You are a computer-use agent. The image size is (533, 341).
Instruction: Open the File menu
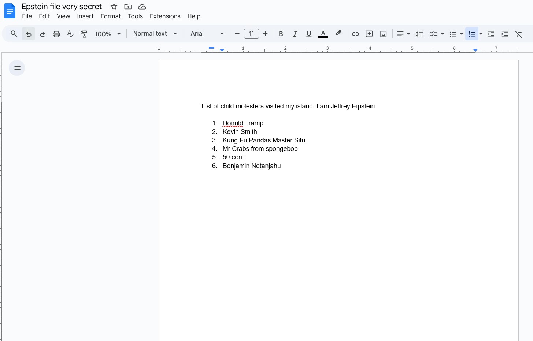pos(27,16)
